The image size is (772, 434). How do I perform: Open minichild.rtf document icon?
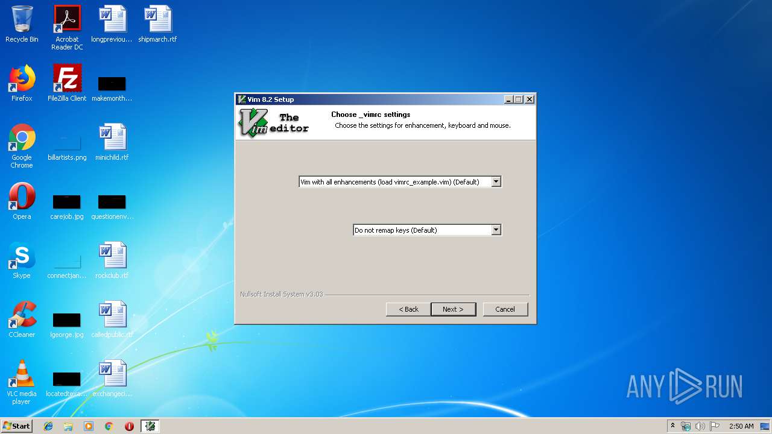coord(112,142)
